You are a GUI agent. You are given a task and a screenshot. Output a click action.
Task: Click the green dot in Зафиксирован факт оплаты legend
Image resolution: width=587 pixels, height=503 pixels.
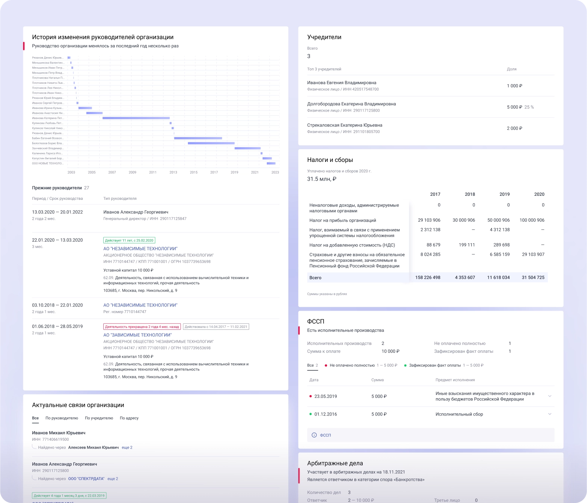click(x=405, y=365)
